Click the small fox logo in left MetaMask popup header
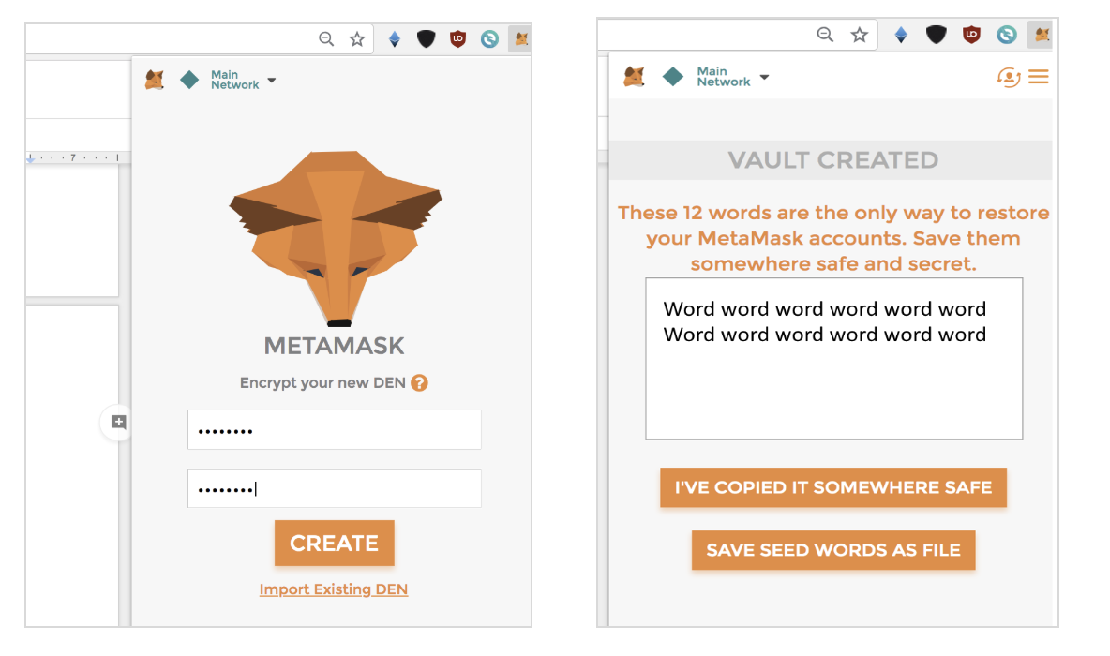 coord(155,80)
